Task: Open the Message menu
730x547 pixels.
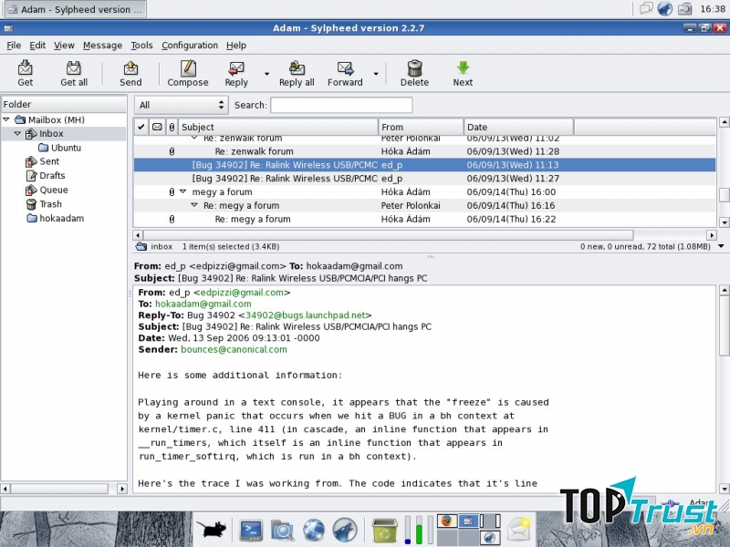Action: (x=102, y=45)
